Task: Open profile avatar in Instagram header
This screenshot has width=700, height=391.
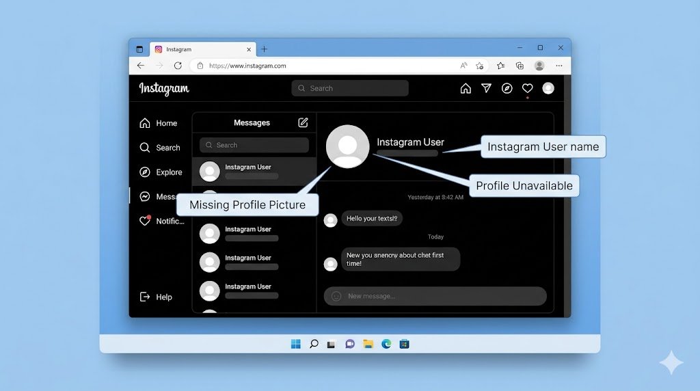Action: point(548,88)
